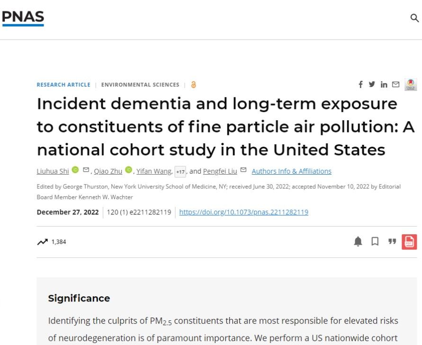Open author Pengfei Liu's profile link
Screen dimensions: 422x345
[220, 171]
